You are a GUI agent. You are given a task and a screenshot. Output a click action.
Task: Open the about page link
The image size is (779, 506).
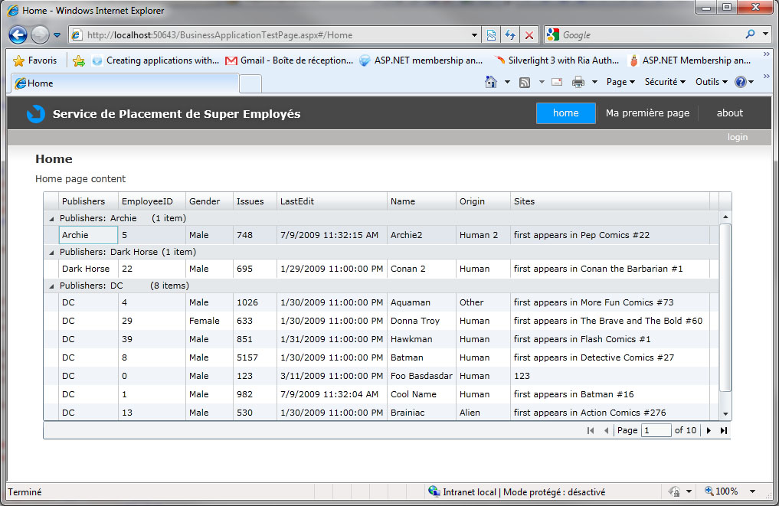click(x=729, y=113)
